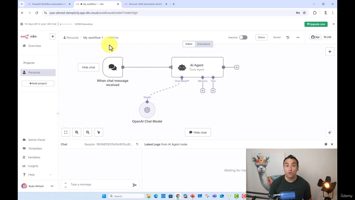Open the AI assistant sparkle icon
355x200 pixels.
(330, 132)
